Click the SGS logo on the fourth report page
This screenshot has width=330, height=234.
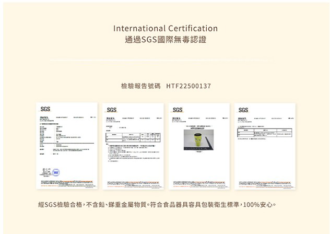(x=243, y=110)
